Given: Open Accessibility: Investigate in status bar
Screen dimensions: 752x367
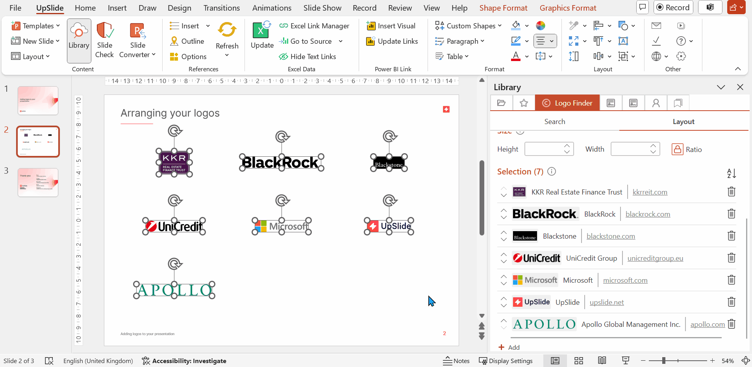Looking at the screenshot, I should (184, 361).
